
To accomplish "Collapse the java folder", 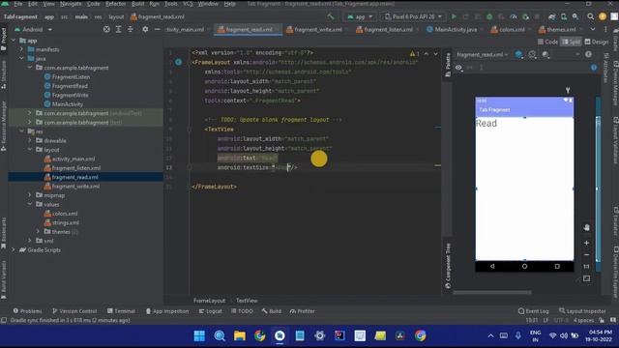I will pos(21,58).
